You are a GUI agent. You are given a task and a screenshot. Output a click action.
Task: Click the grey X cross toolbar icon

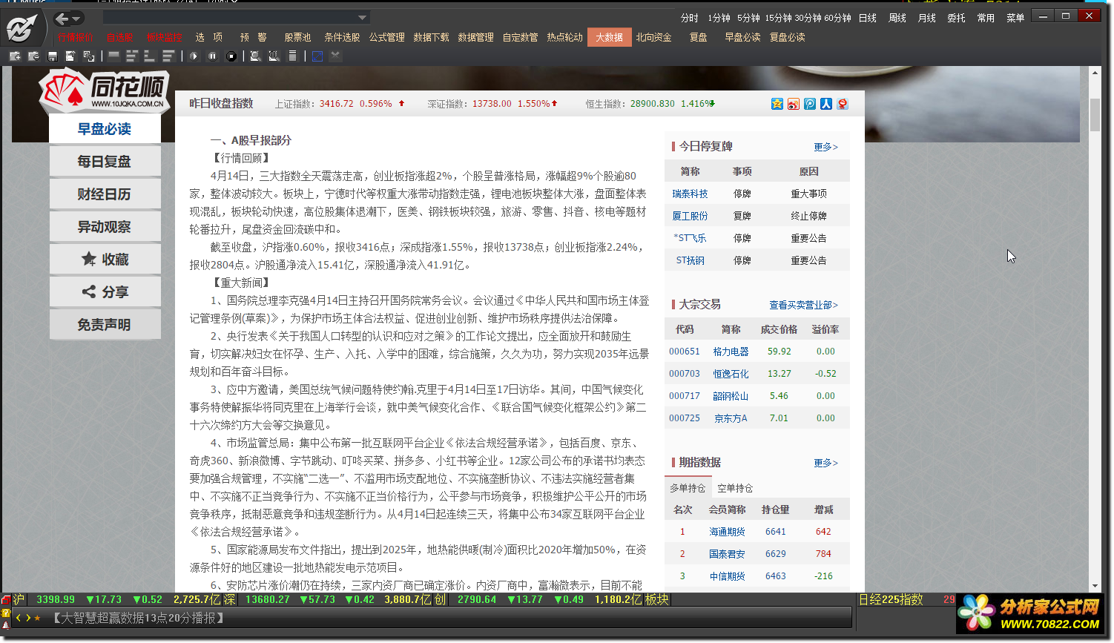(335, 56)
